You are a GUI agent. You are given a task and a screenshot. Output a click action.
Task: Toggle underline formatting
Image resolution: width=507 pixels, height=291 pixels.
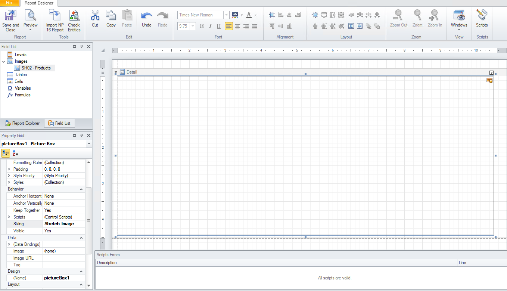[x=218, y=26]
